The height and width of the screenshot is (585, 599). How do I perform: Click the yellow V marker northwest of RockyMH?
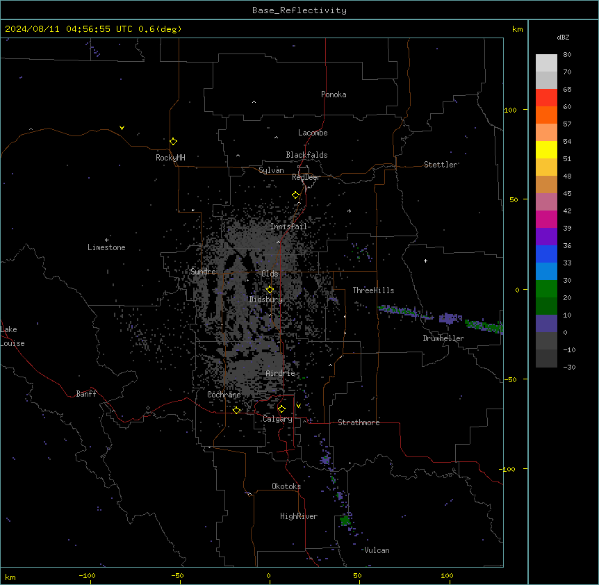pyautogui.click(x=122, y=128)
